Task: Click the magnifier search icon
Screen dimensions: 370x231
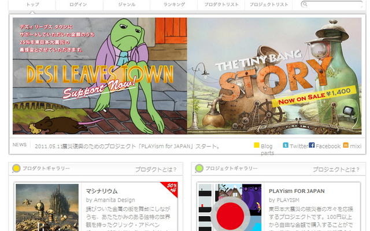Action: tap(305, 4)
